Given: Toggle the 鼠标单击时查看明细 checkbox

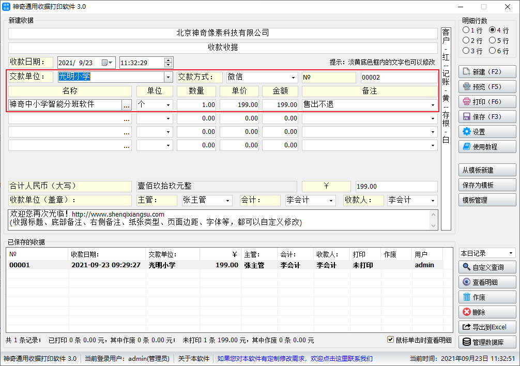Looking at the screenshot, I should tap(391, 340).
